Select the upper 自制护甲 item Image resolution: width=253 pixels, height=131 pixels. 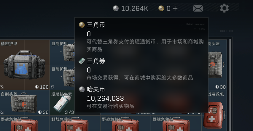tap(62, 52)
